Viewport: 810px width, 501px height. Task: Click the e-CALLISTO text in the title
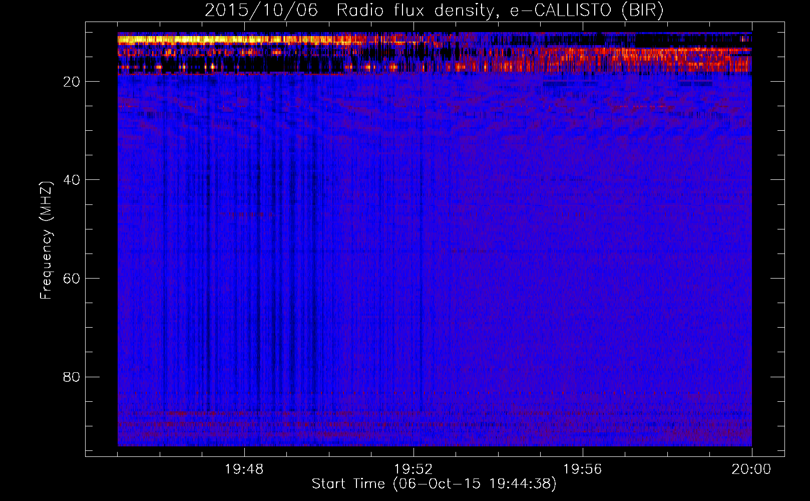(x=561, y=11)
